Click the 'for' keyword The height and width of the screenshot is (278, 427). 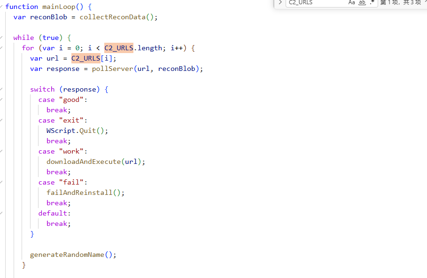tap(28, 48)
